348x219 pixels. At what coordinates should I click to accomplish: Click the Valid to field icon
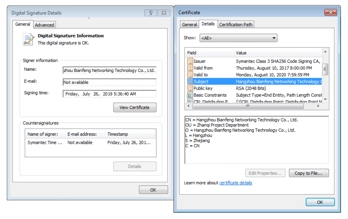190,75
